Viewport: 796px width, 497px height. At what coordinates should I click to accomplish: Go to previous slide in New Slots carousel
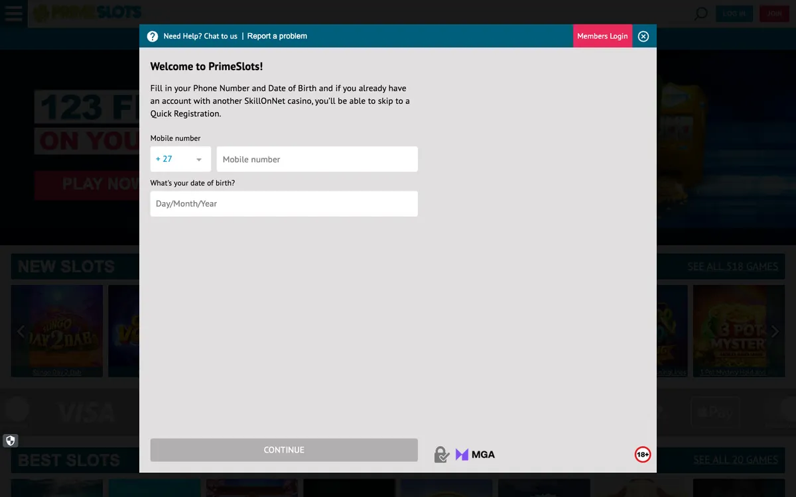[x=21, y=331]
